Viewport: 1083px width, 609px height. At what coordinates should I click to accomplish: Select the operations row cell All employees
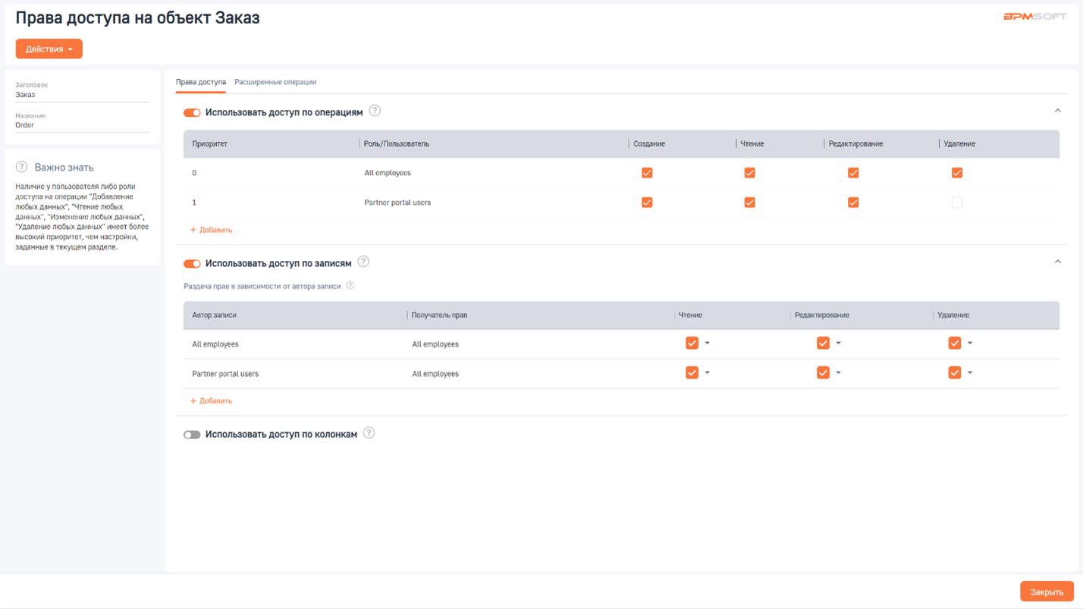[x=388, y=173]
